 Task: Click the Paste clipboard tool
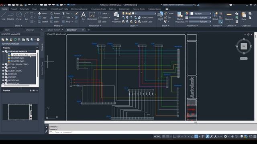coord(244,16)
